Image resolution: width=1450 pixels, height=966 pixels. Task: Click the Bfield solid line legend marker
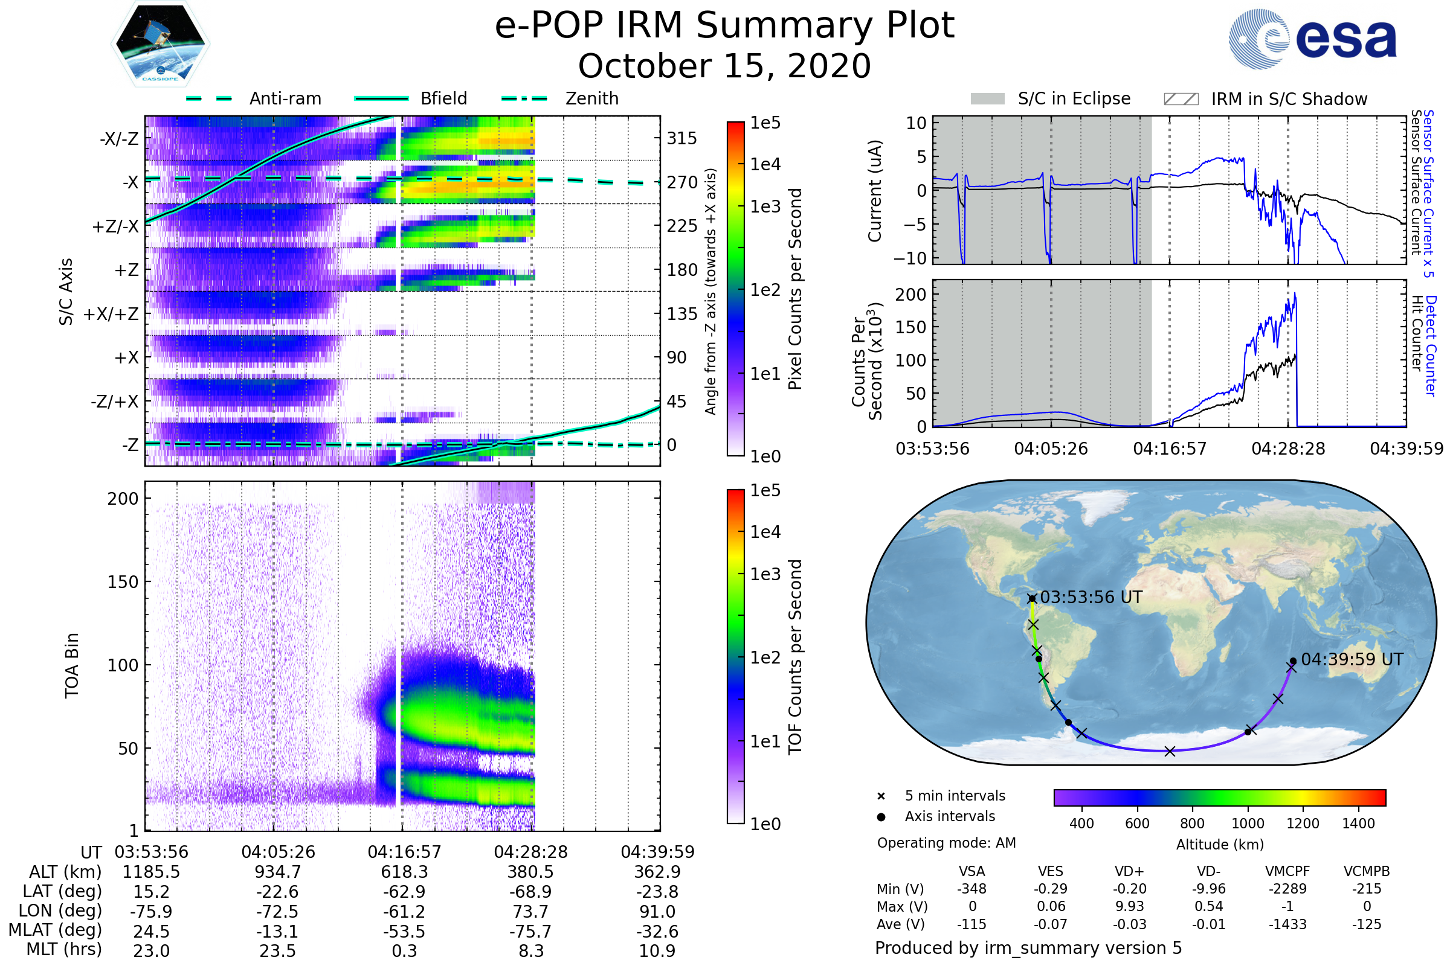coord(382,98)
